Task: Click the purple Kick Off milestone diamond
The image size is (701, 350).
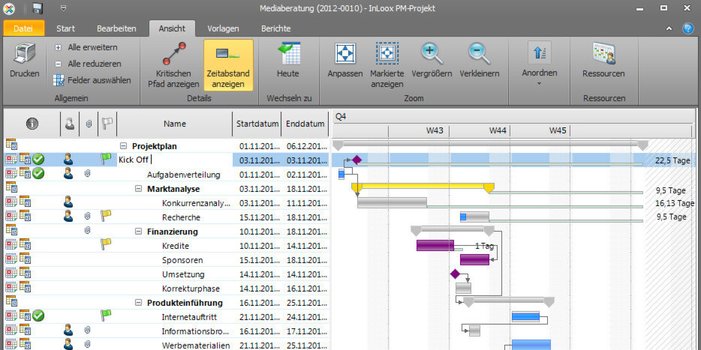Action: pyautogui.click(x=357, y=160)
